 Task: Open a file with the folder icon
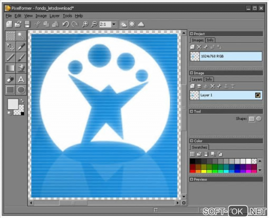[x=18, y=24]
